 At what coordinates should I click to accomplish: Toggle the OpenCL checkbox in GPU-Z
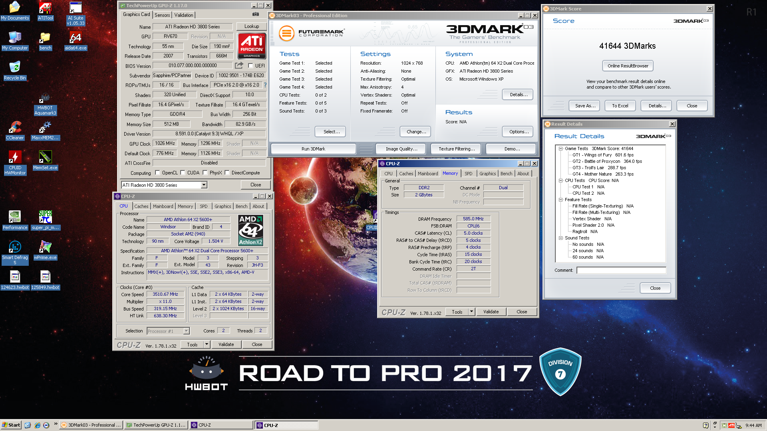[157, 173]
